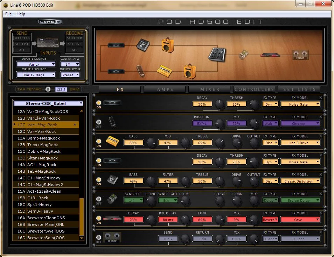Click the FX Loop block in signal chain
The width and height of the screenshot is (334, 257).
[x=300, y=55]
